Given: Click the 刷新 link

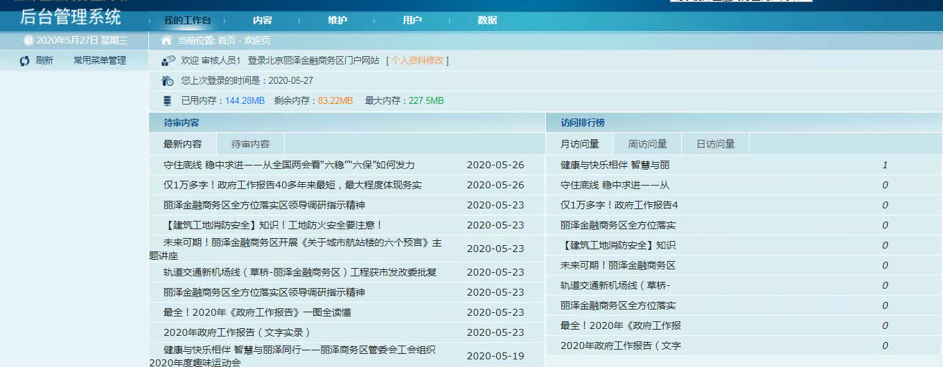Looking at the screenshot, I should point(44,61).
